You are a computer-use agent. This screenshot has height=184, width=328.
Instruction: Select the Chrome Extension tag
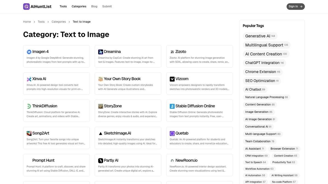(x=263, y=72)
